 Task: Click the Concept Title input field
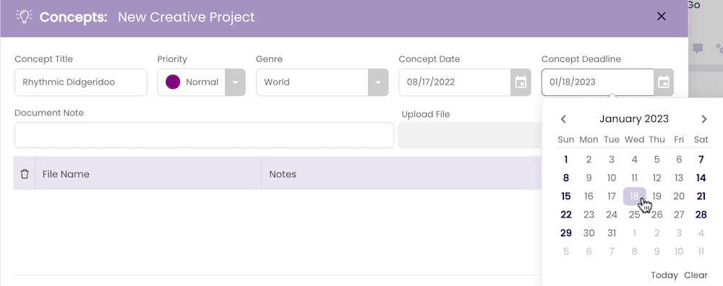pyautogui.click(x=81, y=82)
